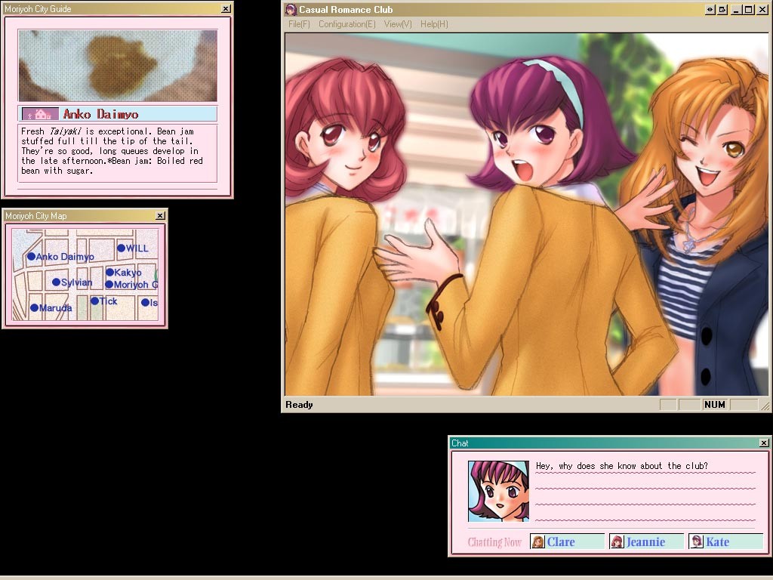Click the title bar button left of minimize
The width and height of the screenshot is (773, 580).
click(x=722, y=10)
